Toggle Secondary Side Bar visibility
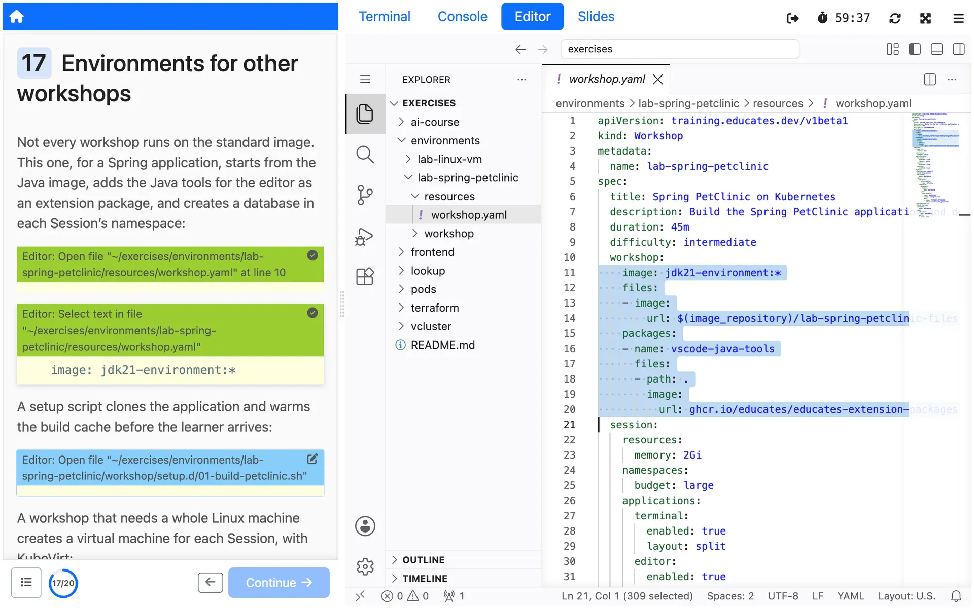The width and height of the screenshot is (974, 608). point(958,49)
